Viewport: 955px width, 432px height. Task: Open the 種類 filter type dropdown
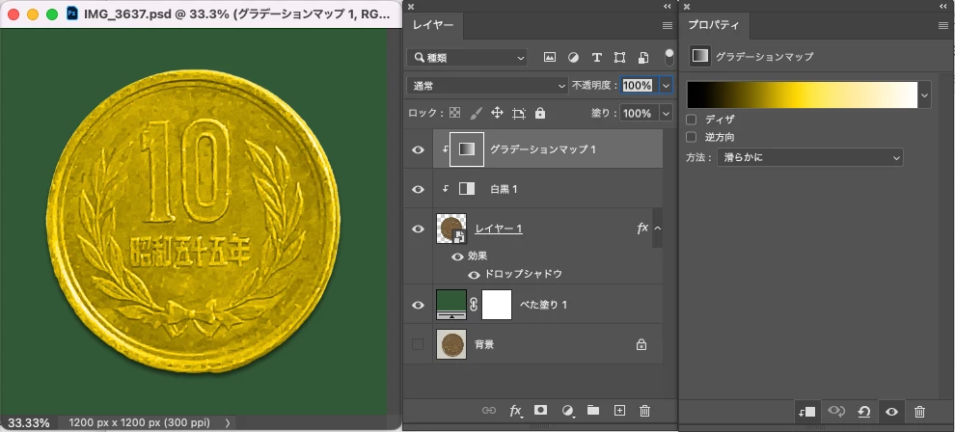pyautogui.click(x=467, y=58)
